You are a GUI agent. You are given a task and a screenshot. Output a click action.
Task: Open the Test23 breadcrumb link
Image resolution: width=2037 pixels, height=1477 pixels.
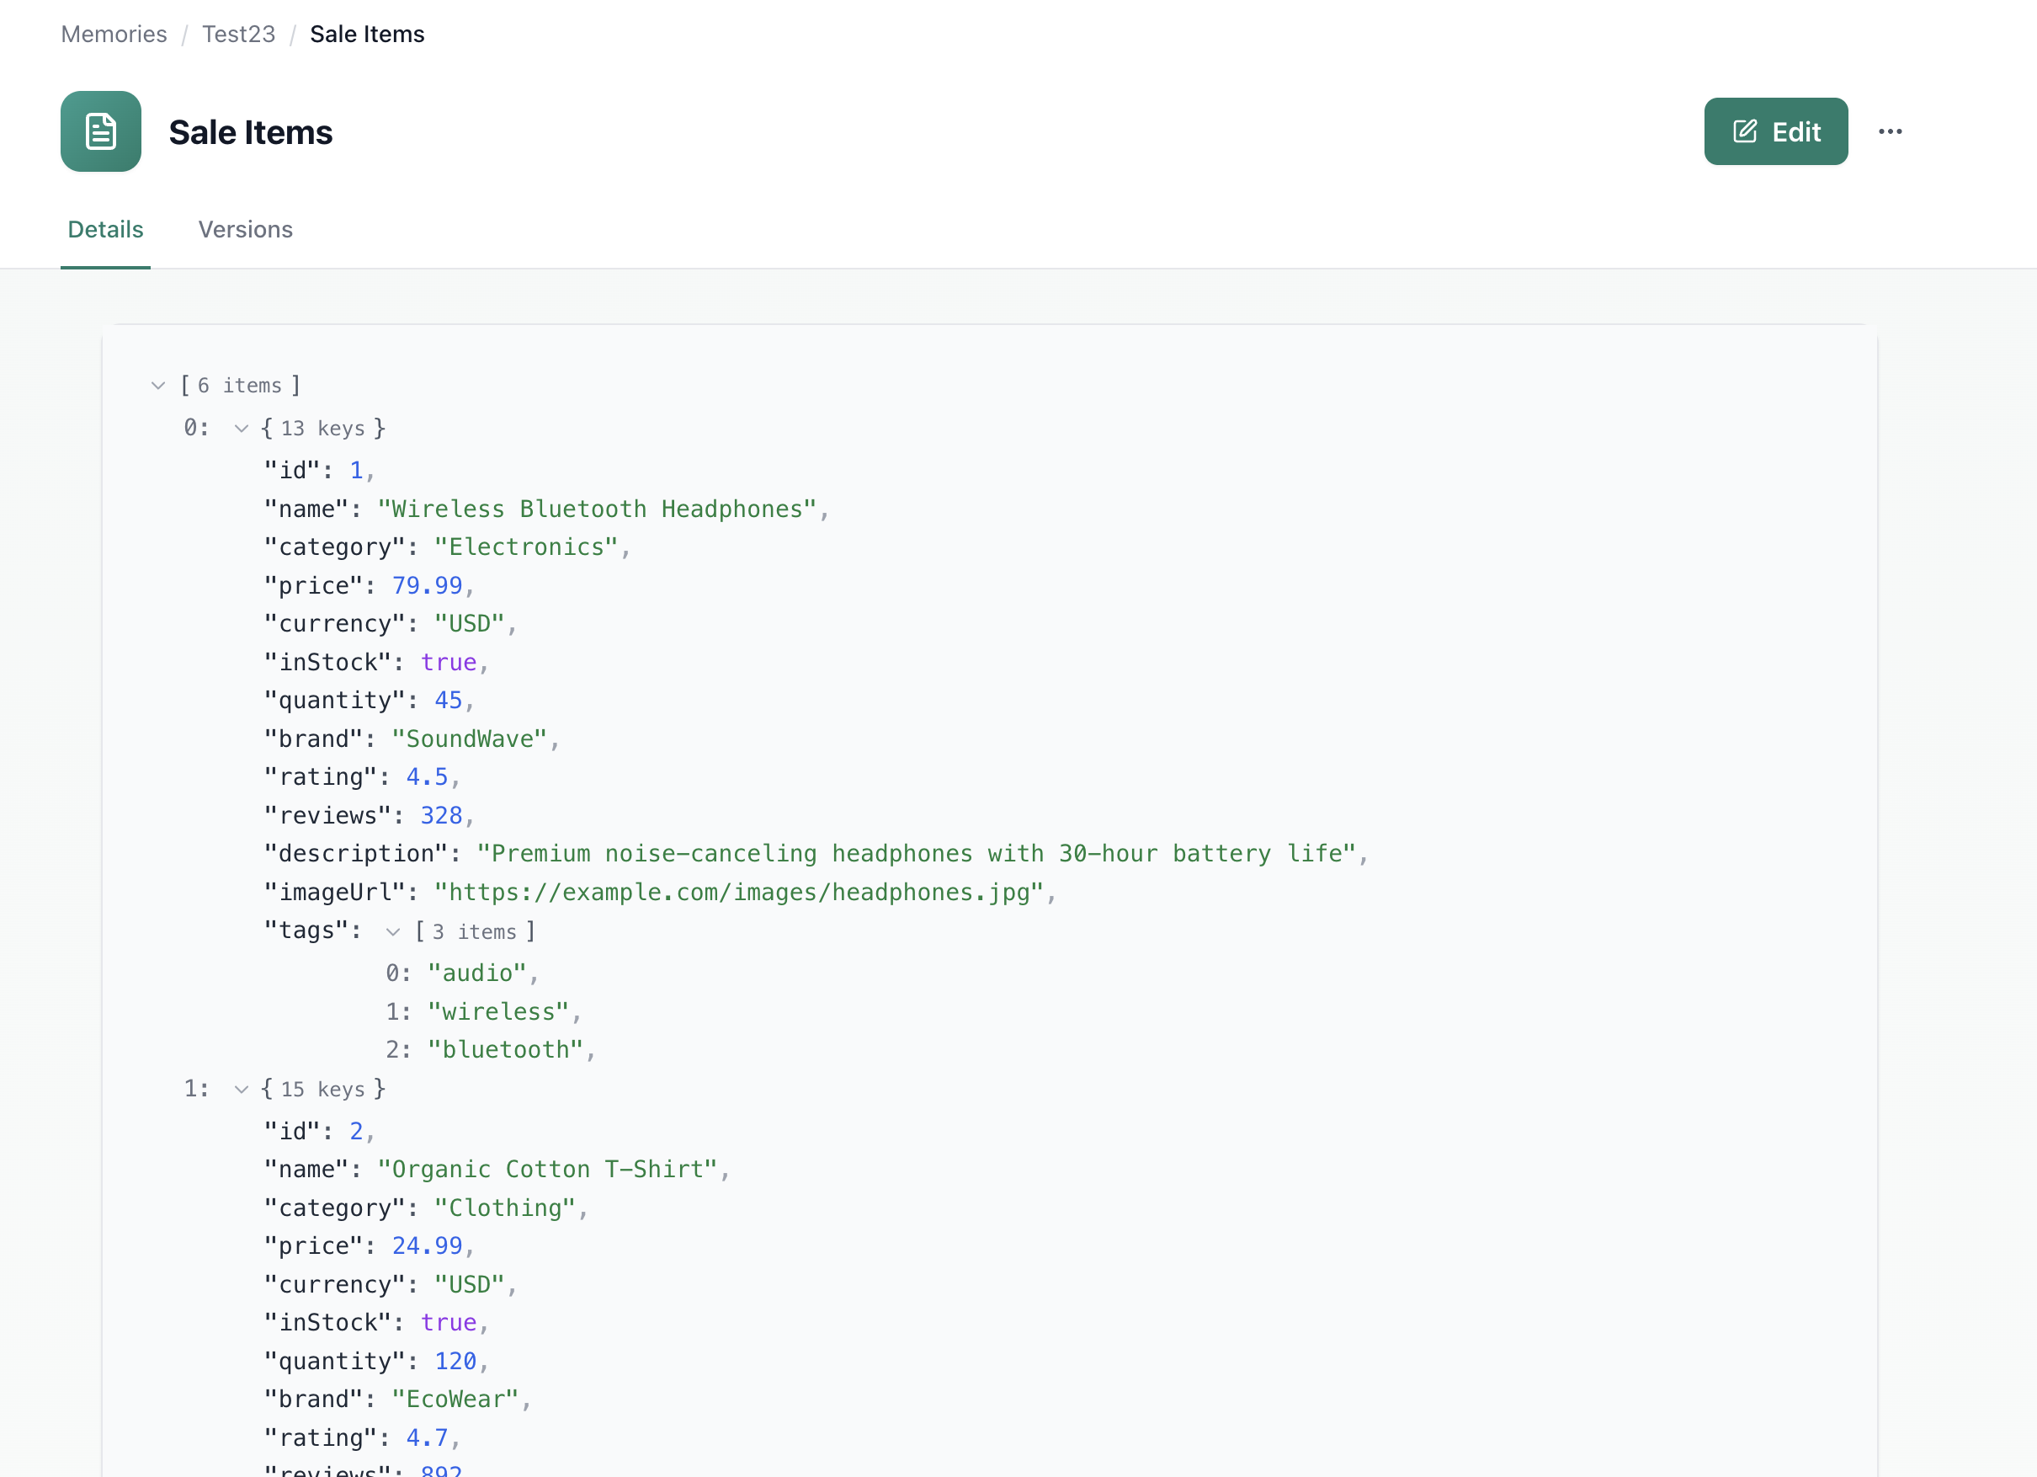[x=237, y=35]
